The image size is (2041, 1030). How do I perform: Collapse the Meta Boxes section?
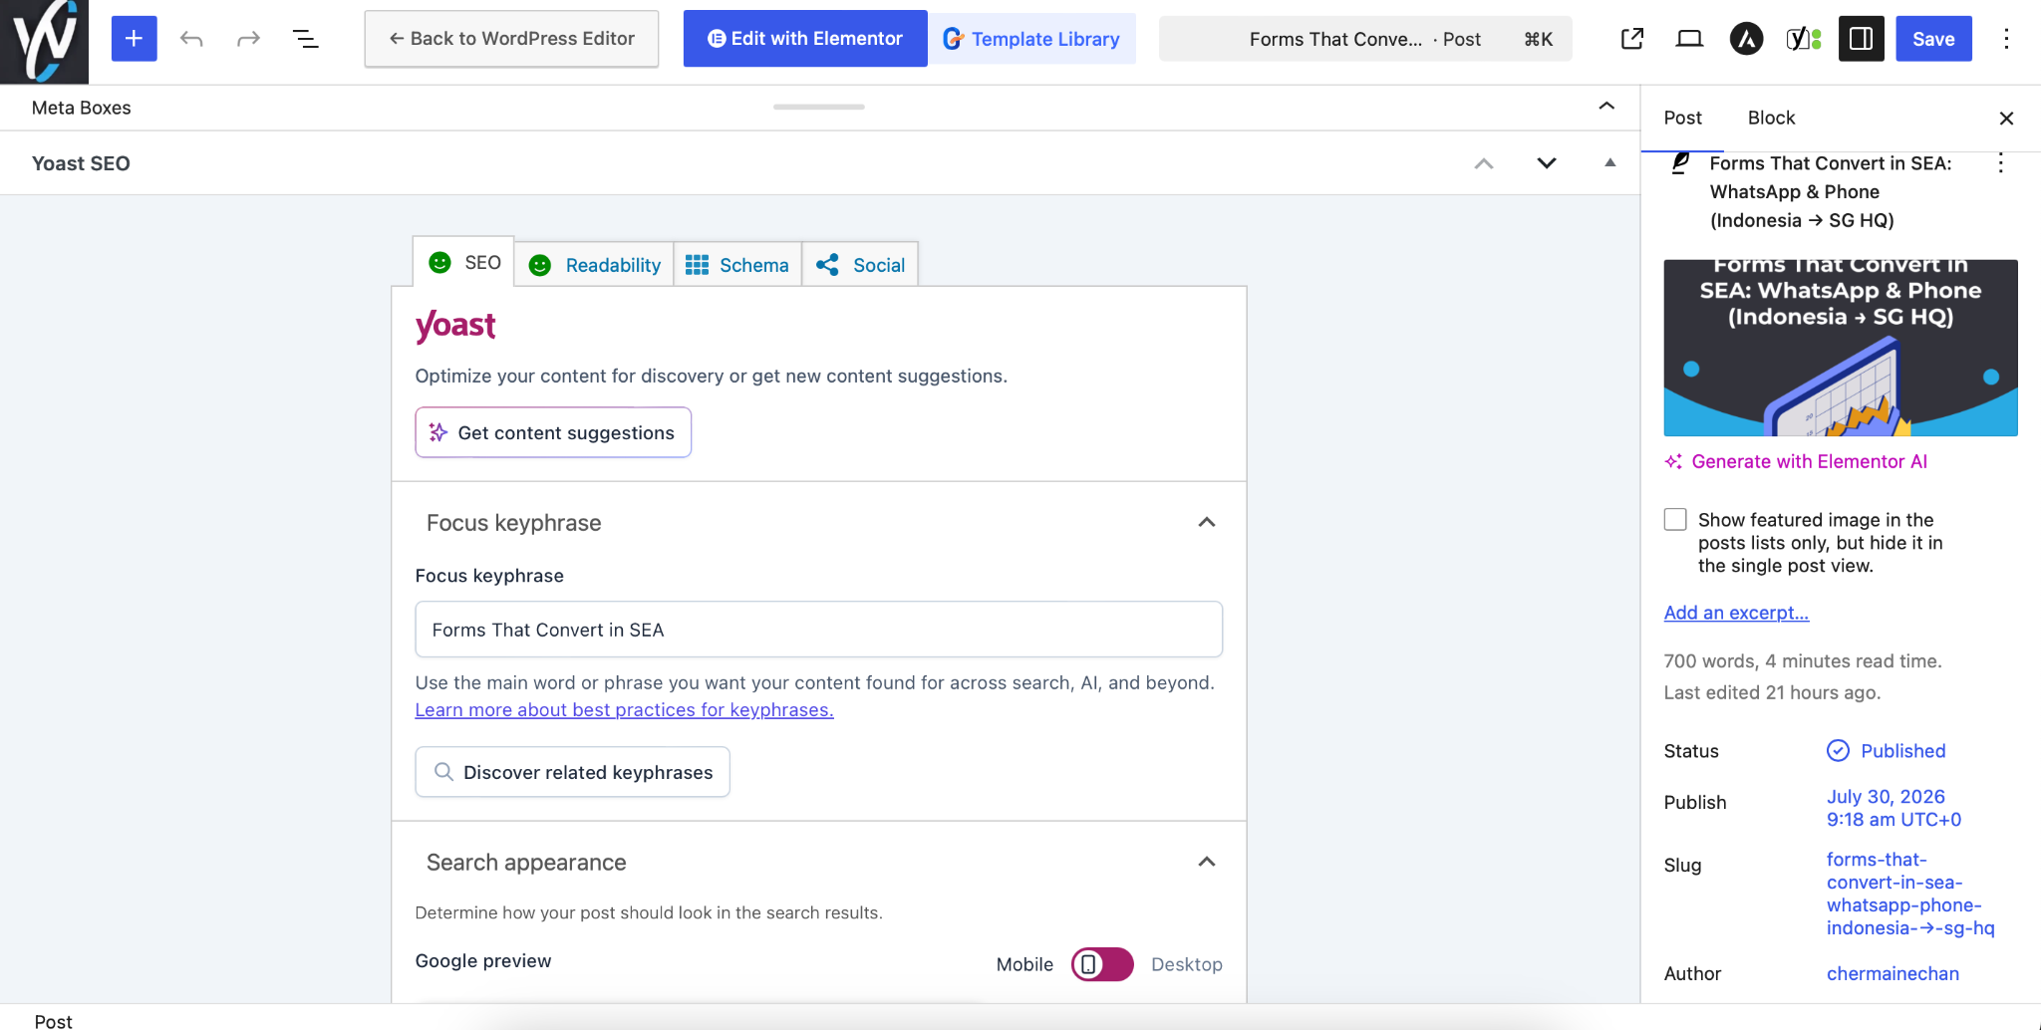coord(1606,107)
